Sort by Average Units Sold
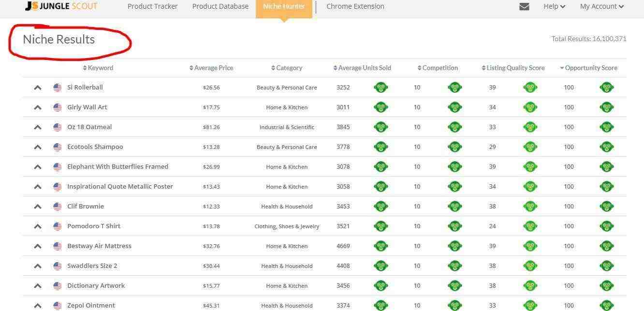The width and height of the screenshot is (644, 311). pos(362,68)
